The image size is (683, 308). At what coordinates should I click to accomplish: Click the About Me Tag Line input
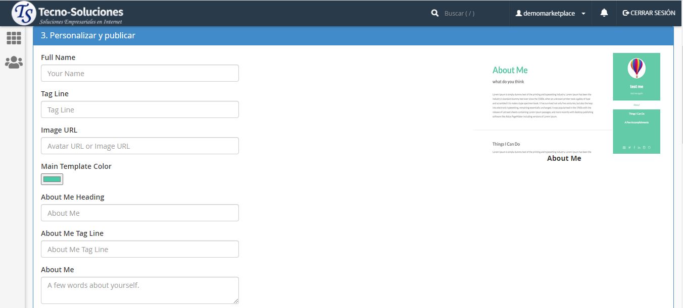coord(139,250)
